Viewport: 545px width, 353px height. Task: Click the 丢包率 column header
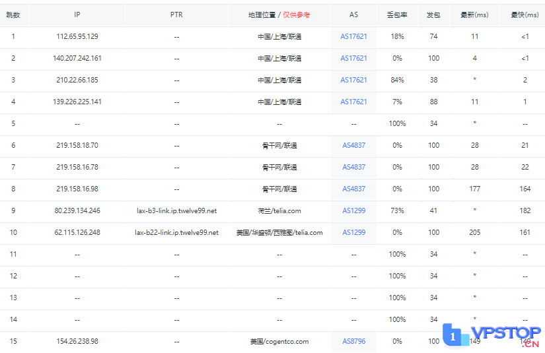[397, 15]
